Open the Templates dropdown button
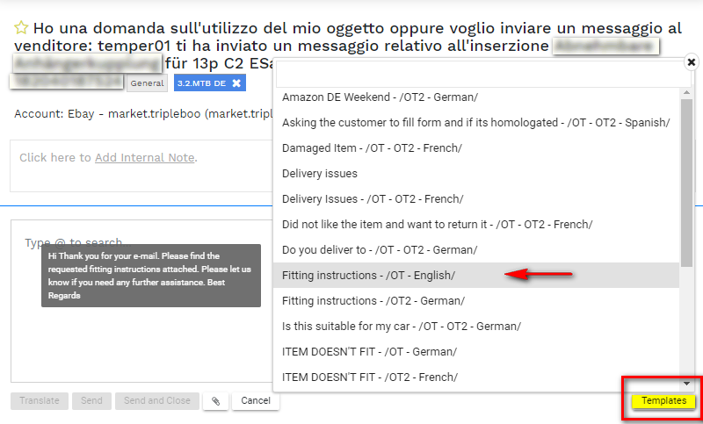 pos(663,401)
